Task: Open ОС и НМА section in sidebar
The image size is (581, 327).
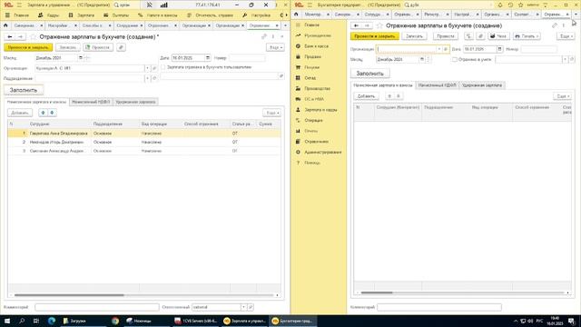Action: (314, 99)
